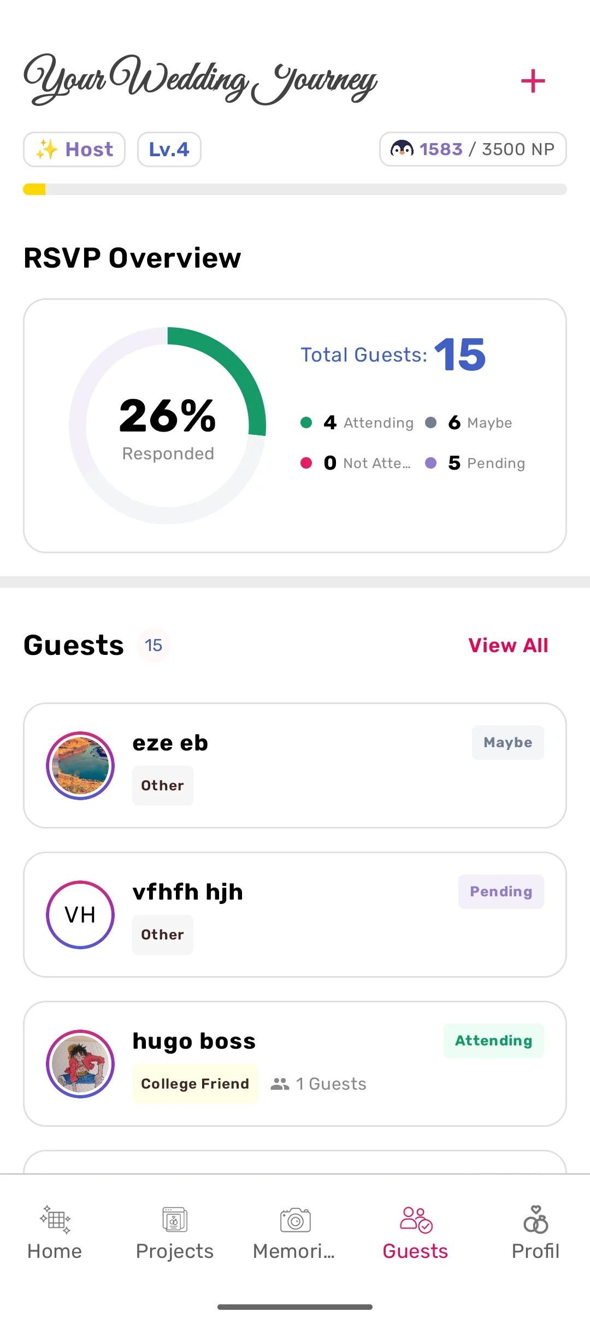Tap the Maybe status on eze eb
590x1324 pixels.
(508, 742)
